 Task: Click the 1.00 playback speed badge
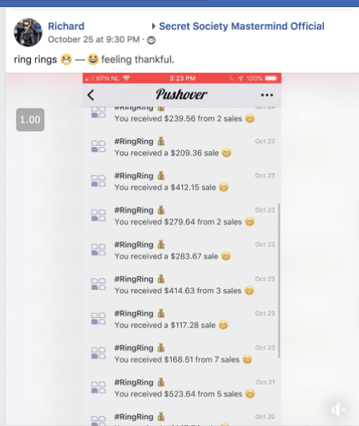click(30, 120)
